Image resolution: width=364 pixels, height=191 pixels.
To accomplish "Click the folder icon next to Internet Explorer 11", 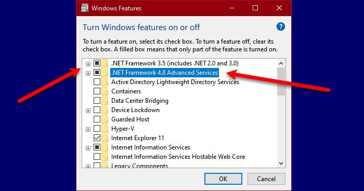I will 105,138.
